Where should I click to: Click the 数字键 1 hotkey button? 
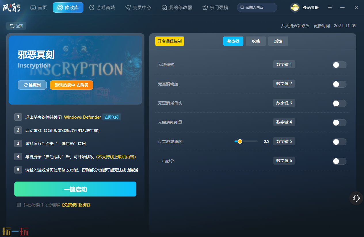tap(284, 64)
